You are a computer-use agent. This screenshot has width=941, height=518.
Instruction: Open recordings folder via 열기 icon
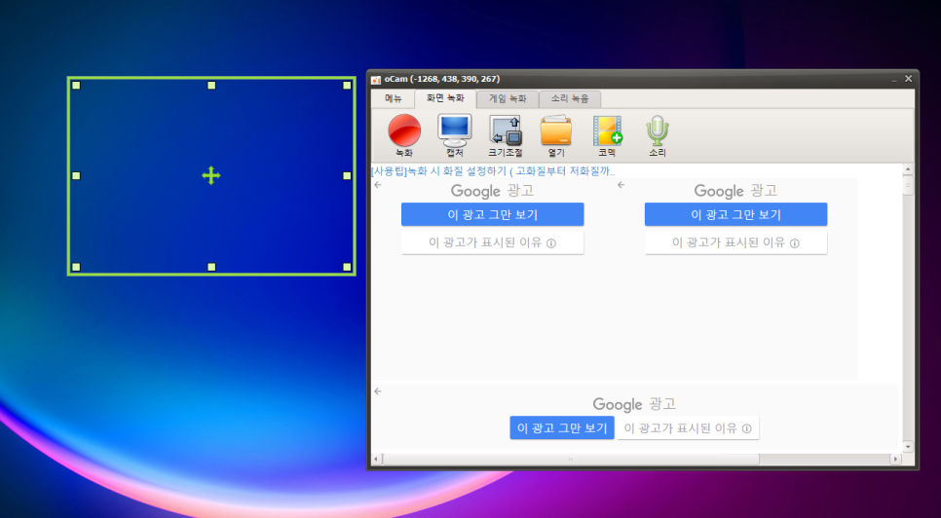click(555, 135)
